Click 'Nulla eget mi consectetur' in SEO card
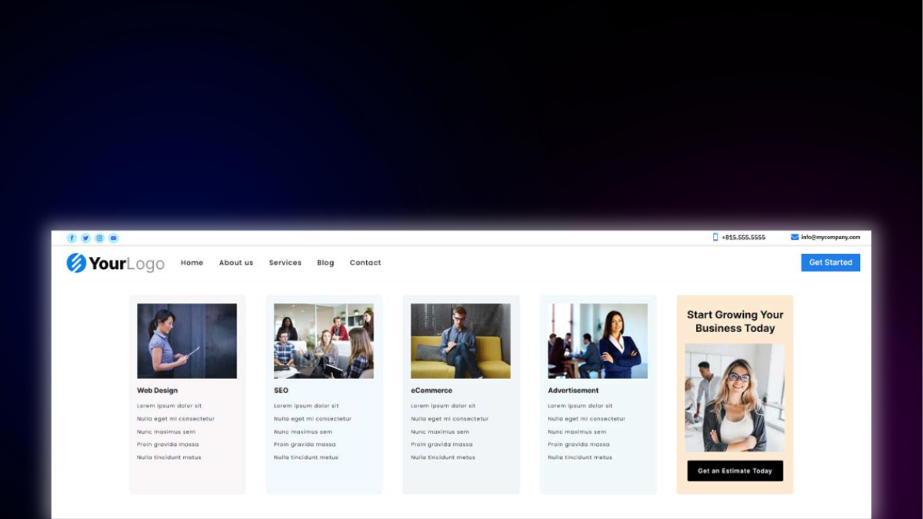This screenshot has width=923, height=519. [x=312, y=419]
